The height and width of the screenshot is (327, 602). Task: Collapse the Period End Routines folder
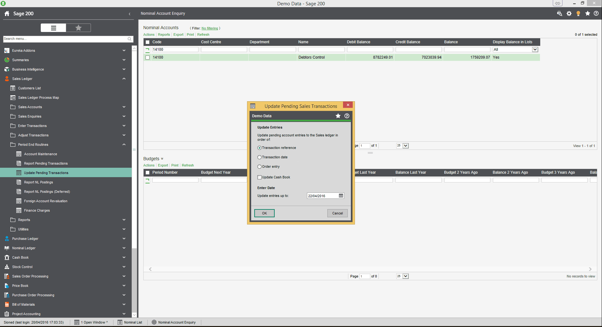[x=124, y=145]
